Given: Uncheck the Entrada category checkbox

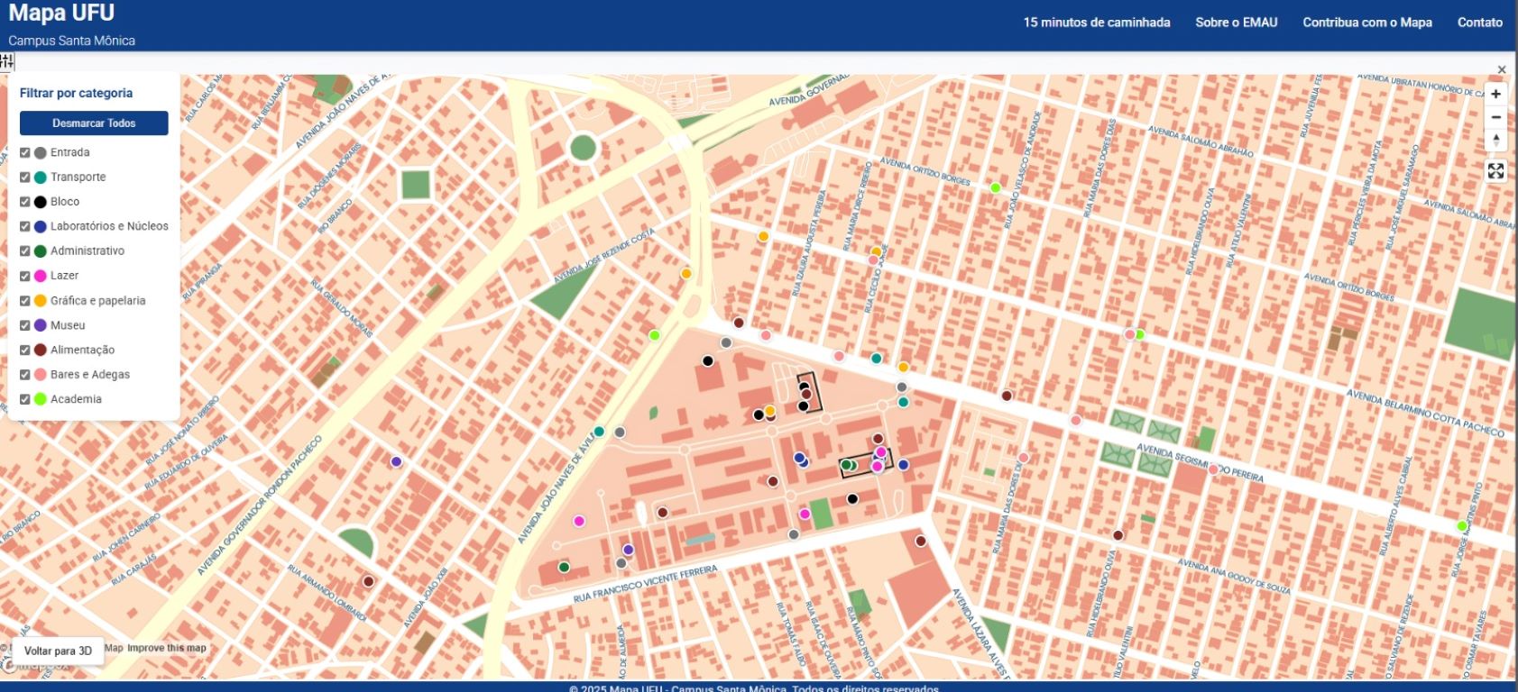Looking at the screenshot, I should (25, 153).
